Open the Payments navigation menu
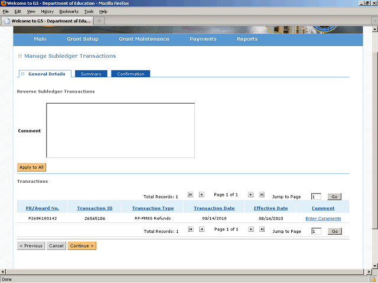 coord(203,39)
